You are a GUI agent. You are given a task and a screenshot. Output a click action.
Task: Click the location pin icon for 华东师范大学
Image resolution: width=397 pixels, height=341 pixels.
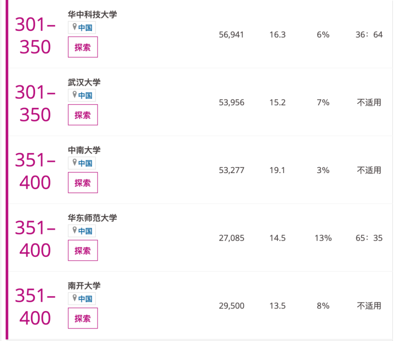coord(75,230)
